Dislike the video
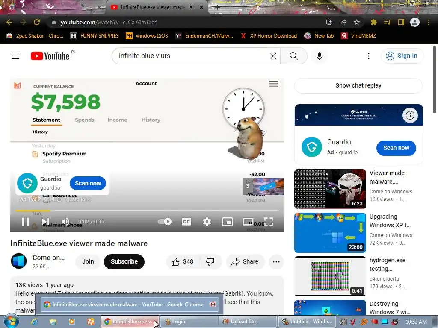 click(x=210, y=262)
